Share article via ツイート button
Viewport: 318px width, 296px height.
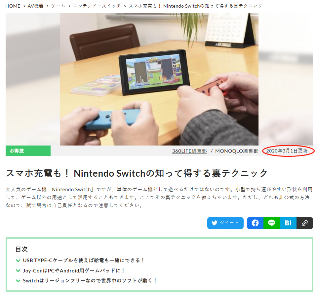[x=225, y=223]
